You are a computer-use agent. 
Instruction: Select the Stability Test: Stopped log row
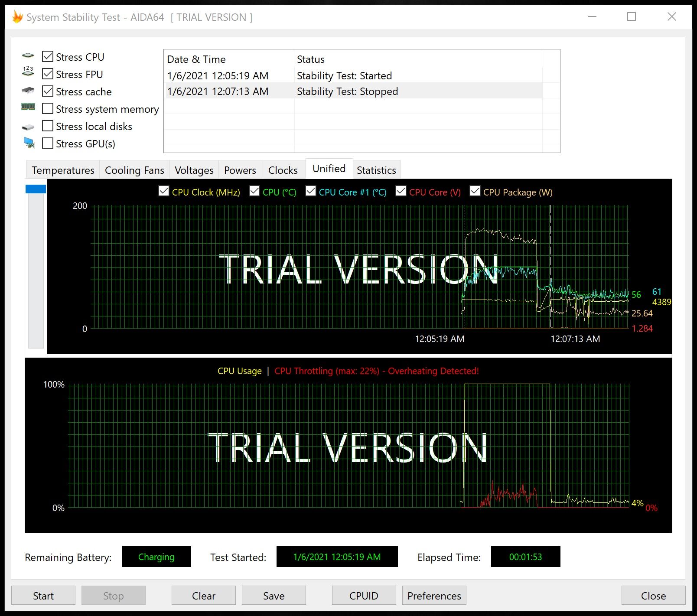point(353,91)
